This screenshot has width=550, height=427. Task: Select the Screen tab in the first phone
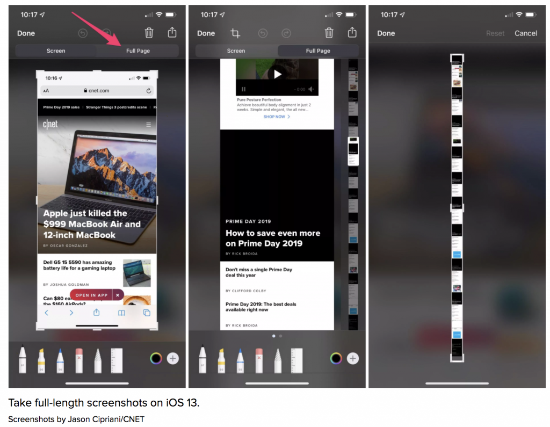56,51
